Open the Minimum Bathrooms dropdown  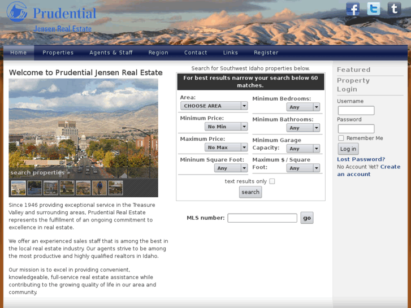pos(303,128)
